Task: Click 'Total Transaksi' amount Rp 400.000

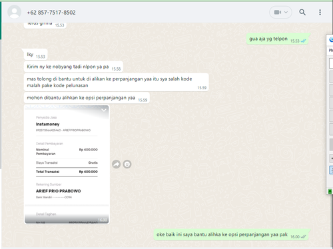Action: click(89, 172)
